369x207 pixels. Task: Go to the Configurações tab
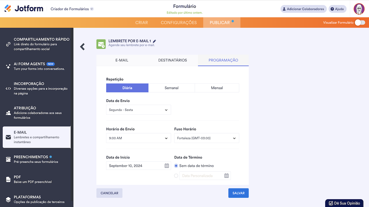tap(179, 22)
